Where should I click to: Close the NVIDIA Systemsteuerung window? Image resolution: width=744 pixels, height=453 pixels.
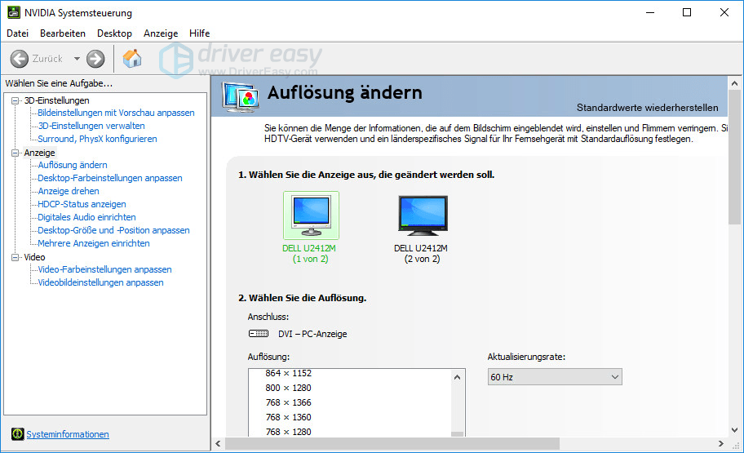click(x=724, y=13)
